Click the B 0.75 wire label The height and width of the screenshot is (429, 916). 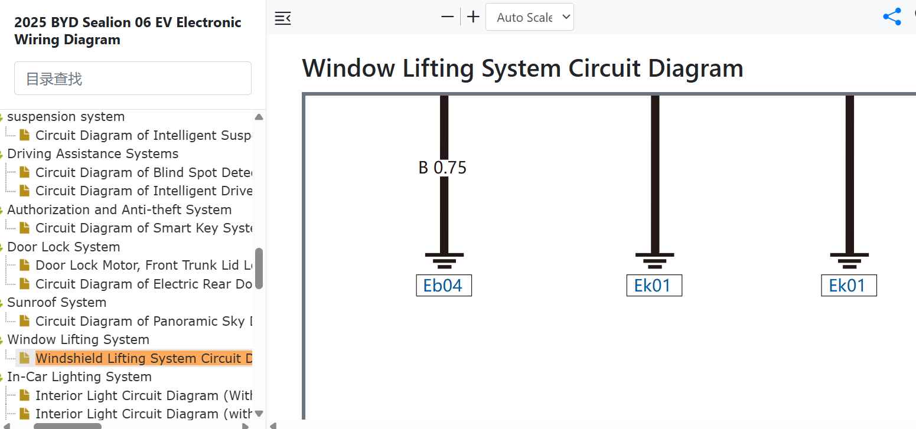[x=442, y=168]
